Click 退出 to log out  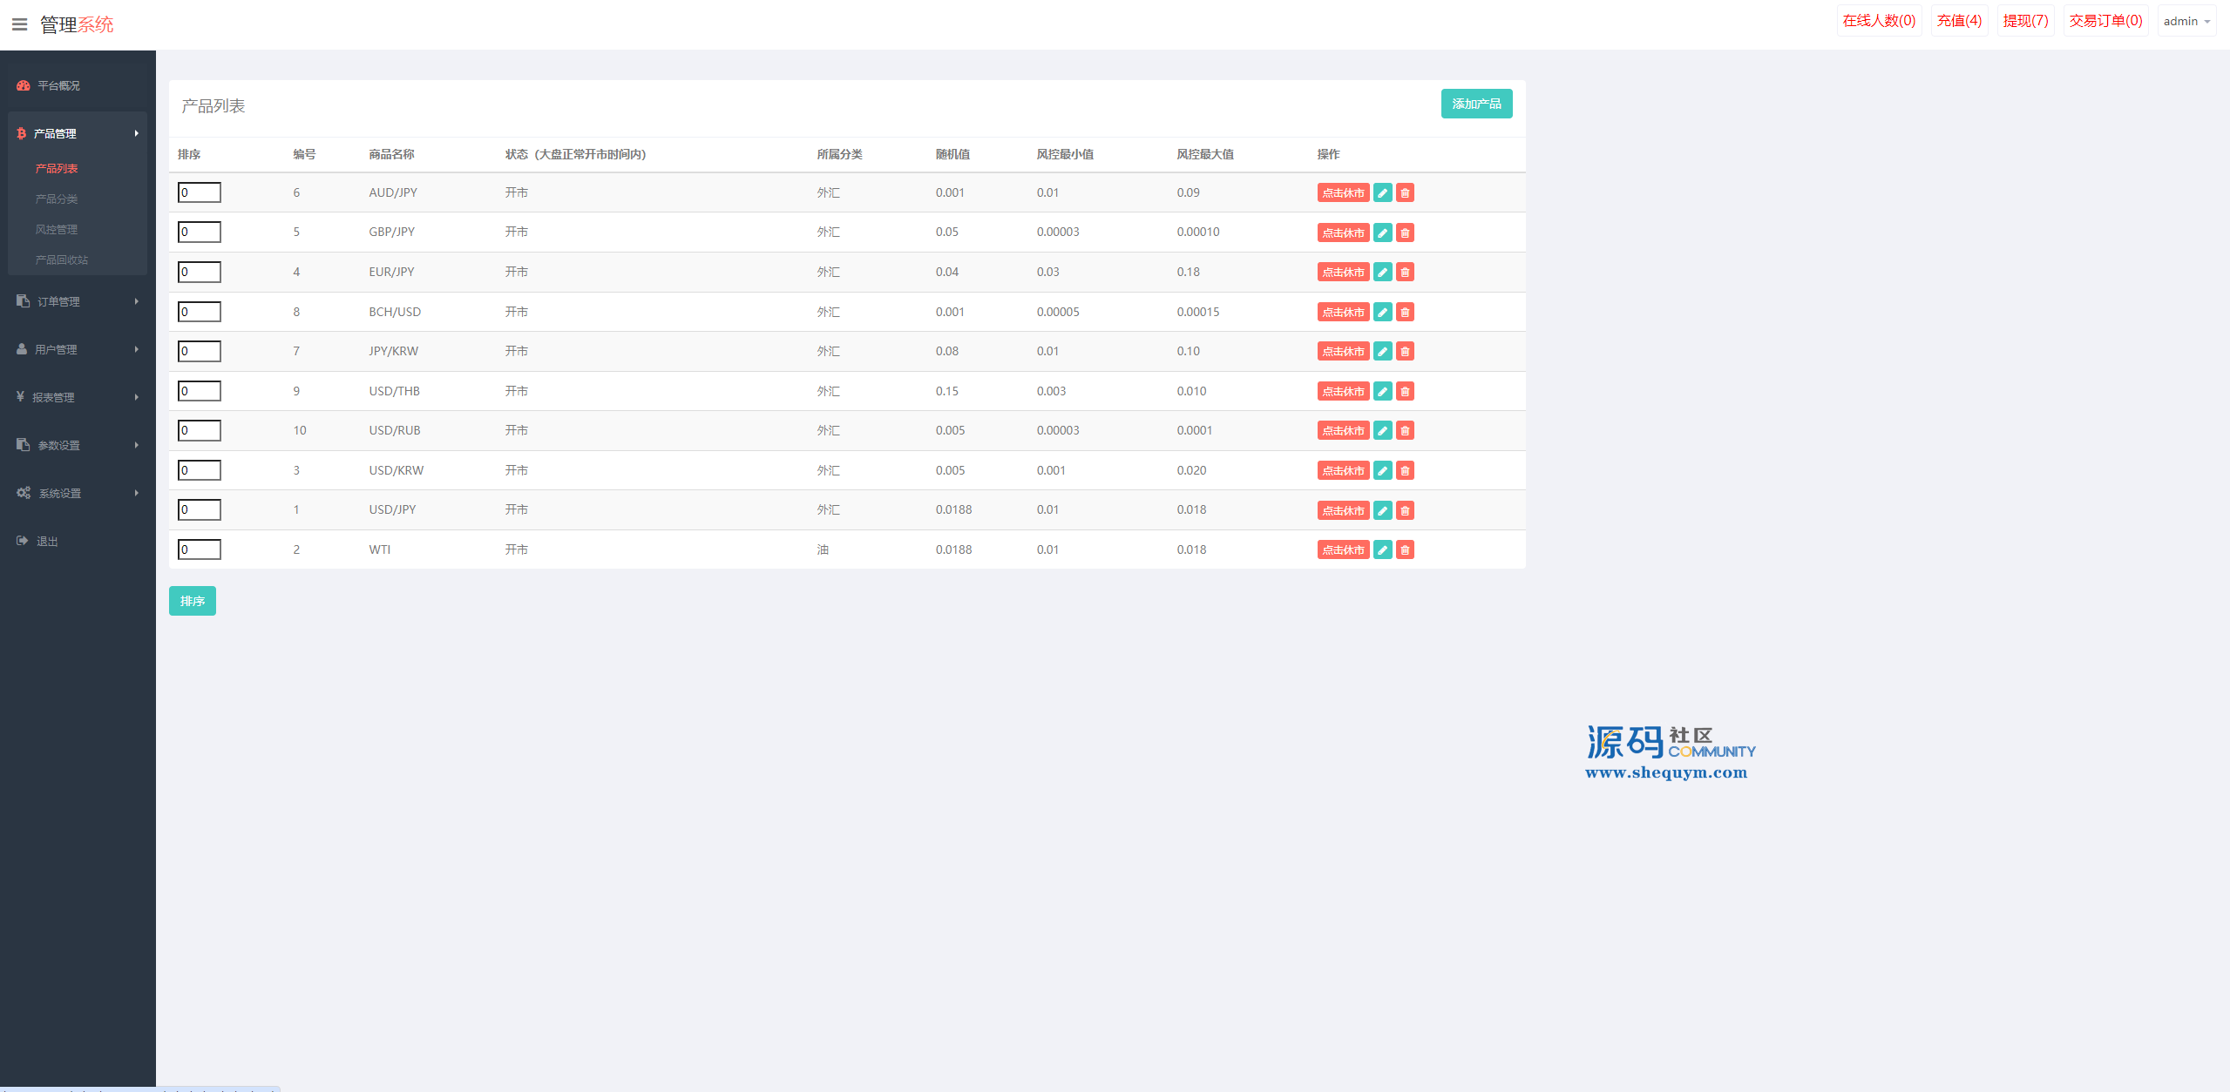pos(47,541)
